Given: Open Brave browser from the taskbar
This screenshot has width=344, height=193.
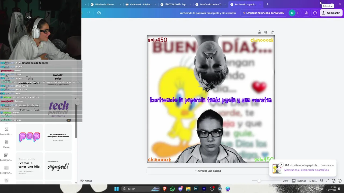Looking at the screenshot, I should tap(165, 189).
